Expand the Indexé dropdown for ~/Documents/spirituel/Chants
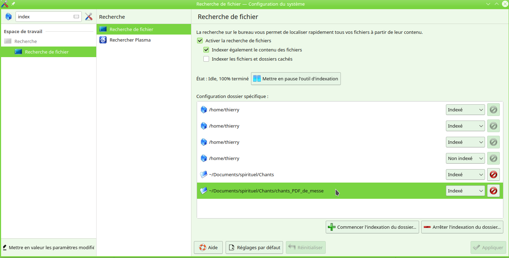The image size is (509, 258). point(465,174)
